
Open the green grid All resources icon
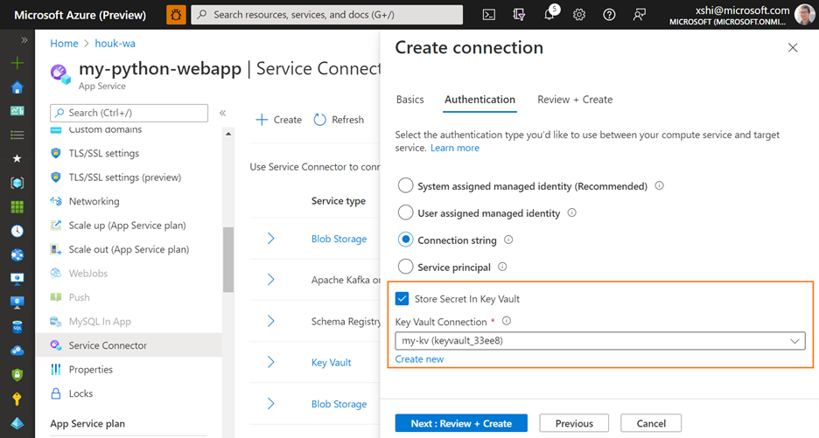[17, 206]
